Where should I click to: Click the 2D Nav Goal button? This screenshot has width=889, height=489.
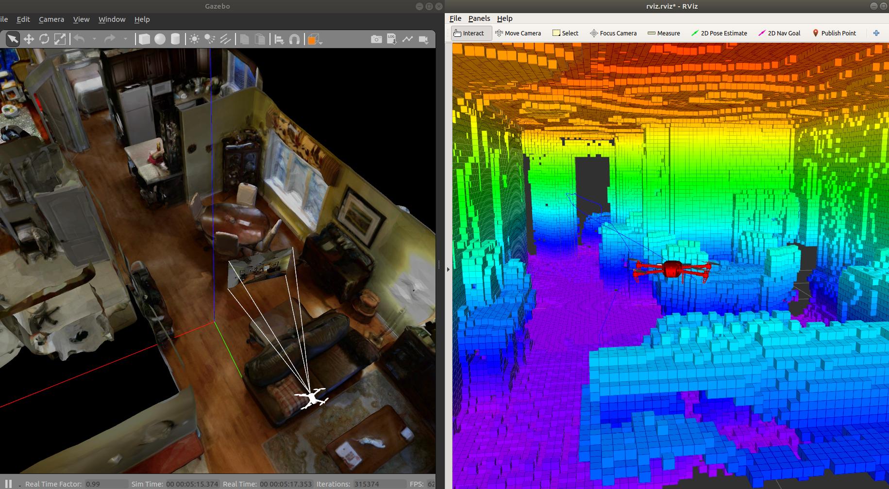point(779,33)
